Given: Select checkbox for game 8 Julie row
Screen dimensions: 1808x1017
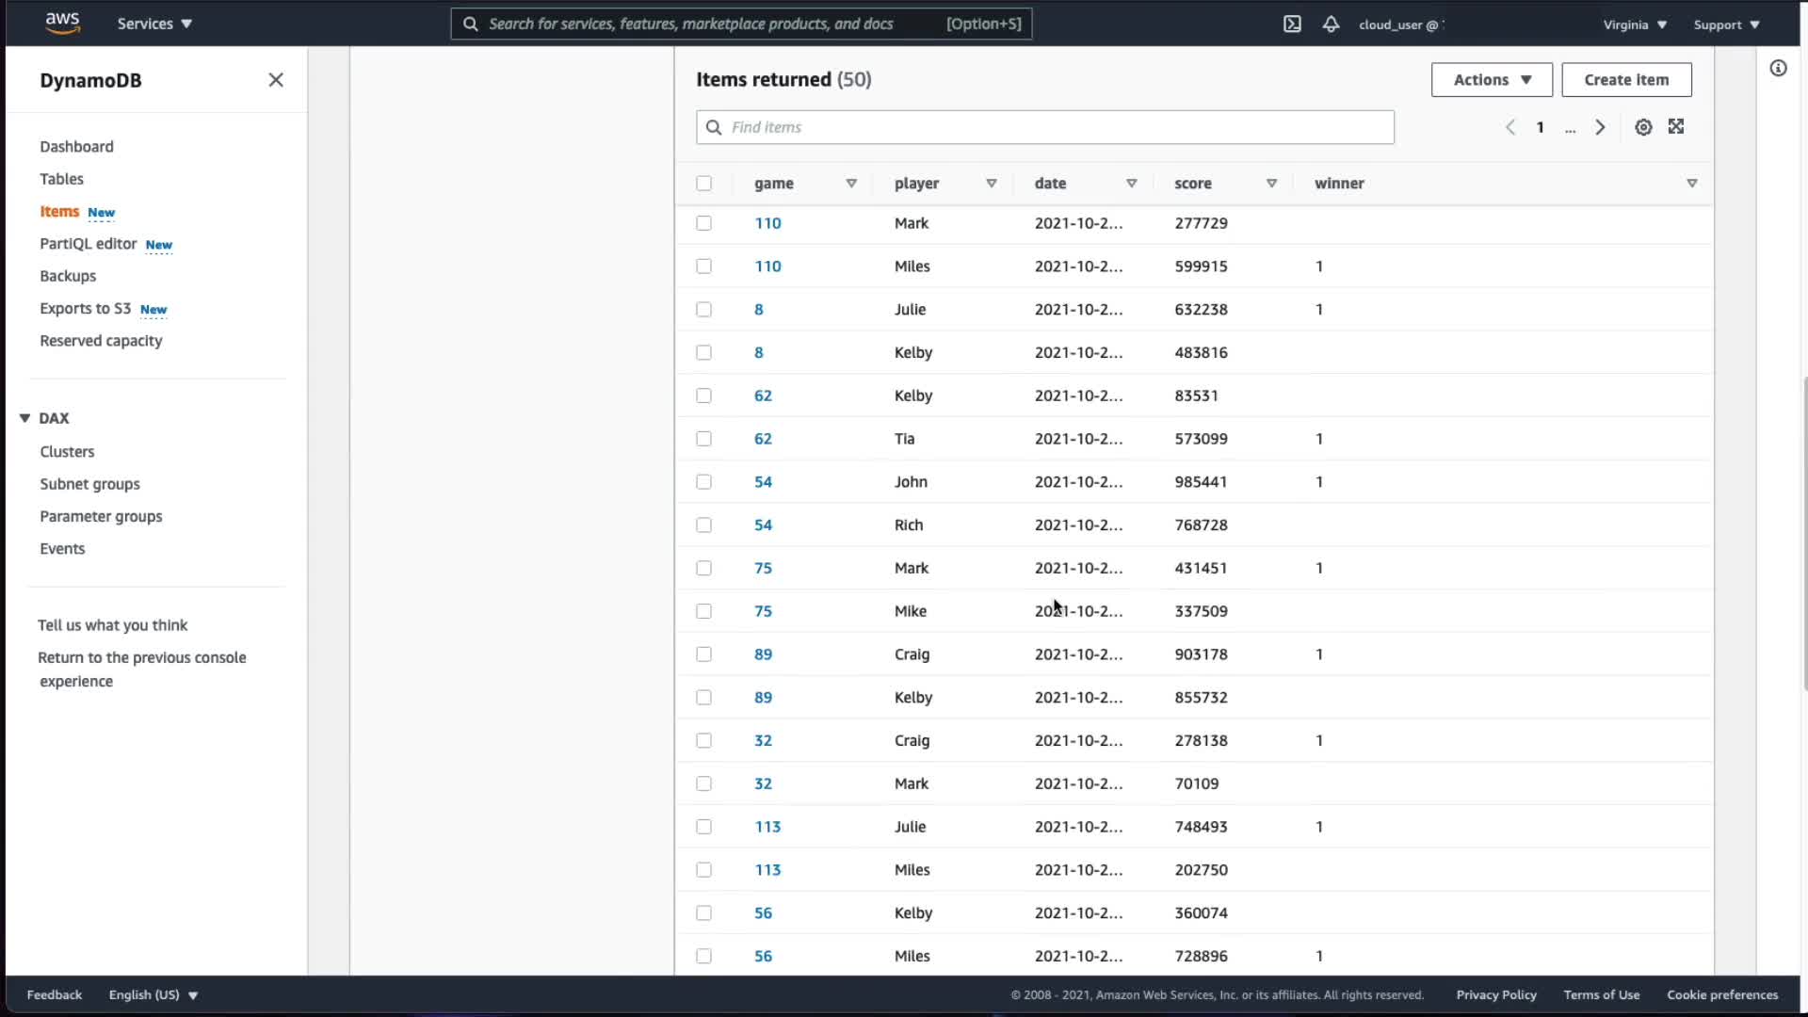Looking at the screenshot, I should pos(703,310).
